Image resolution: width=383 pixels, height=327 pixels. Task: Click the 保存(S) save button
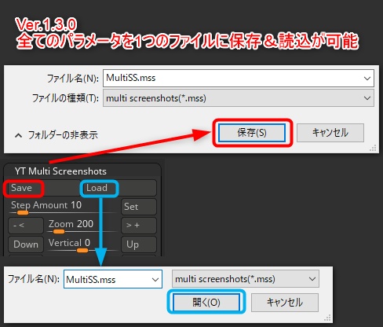coord(252,133)
